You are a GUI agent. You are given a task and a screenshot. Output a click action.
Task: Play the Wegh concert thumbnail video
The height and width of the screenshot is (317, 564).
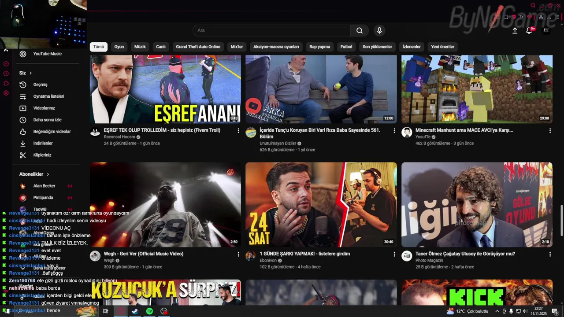pyautogui.click(x=165, y=205)
